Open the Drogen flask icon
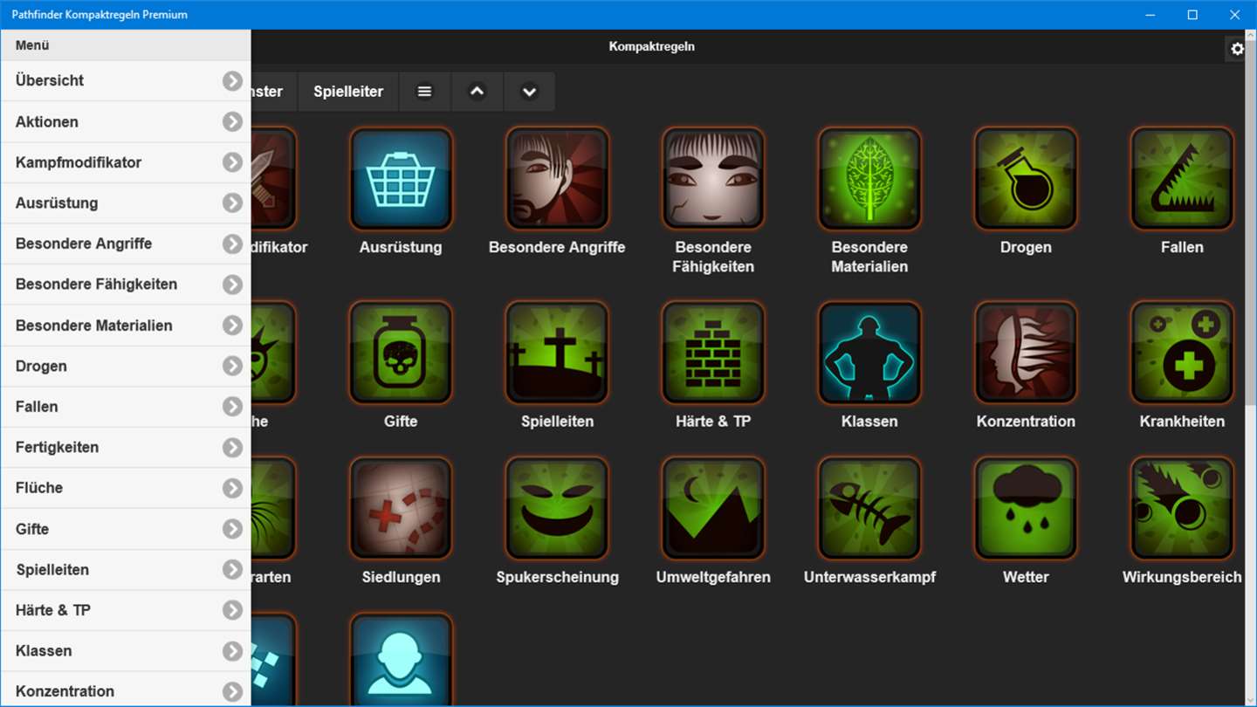Screen dimensions: 1257x707 (1026, 179)
